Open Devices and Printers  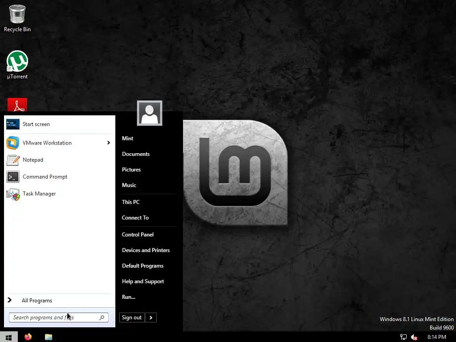tap(146, 250)
